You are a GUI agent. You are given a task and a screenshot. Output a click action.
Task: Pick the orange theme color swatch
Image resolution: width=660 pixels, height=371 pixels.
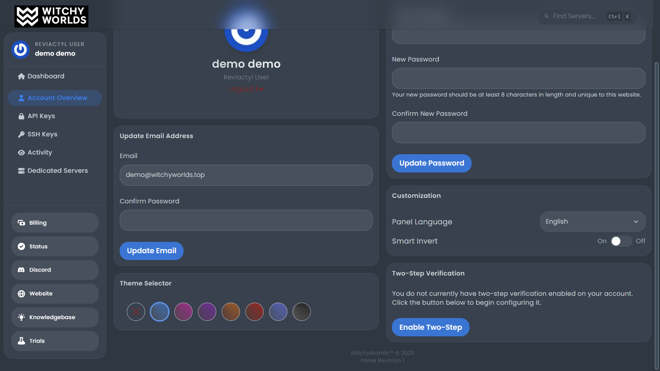(231, 312)
